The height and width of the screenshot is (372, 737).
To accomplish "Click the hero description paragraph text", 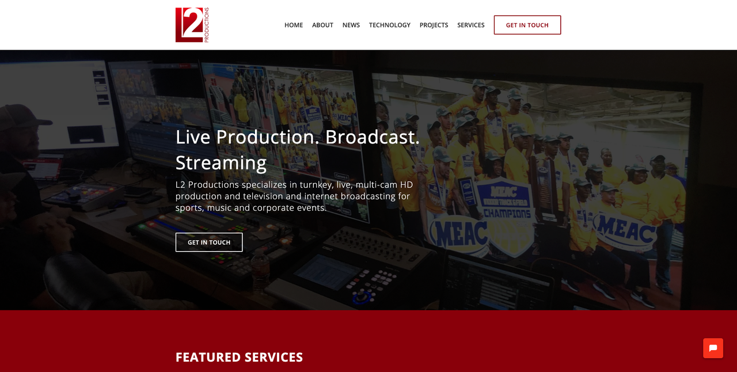I will tap(292, 196).
